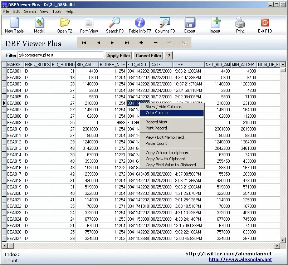
Task: Choose Show / Hide Columns in context menu
Action: [x=172, y=107]
